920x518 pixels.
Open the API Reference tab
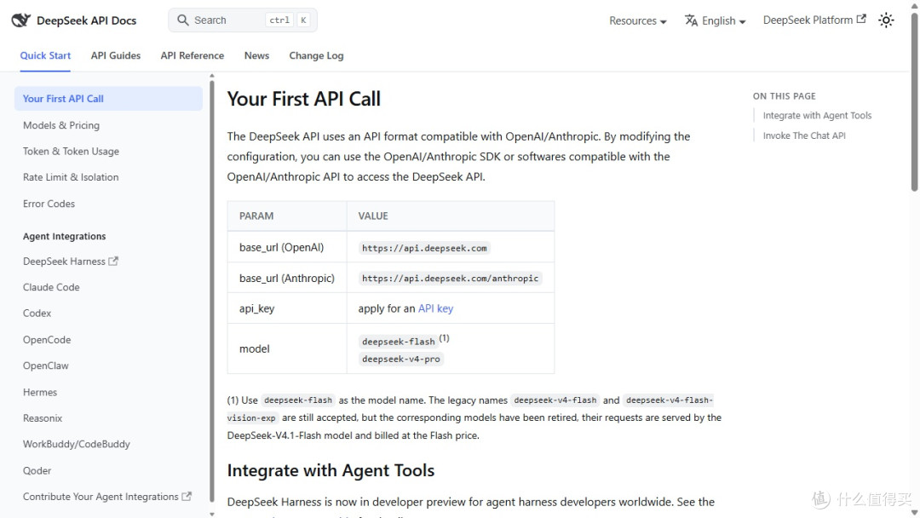(x=193, y=55)
